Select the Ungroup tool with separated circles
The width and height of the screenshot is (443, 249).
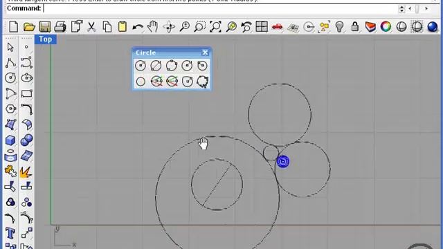point(26,202)
